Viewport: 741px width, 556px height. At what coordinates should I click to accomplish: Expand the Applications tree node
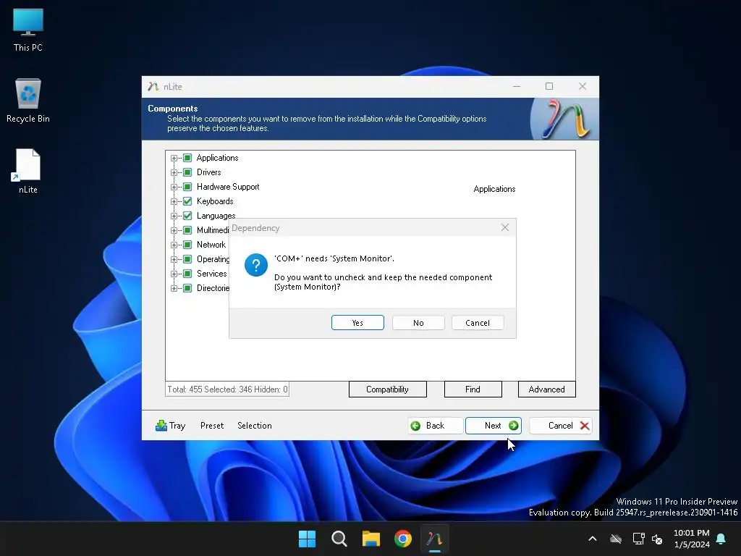(x=174, y=158)
